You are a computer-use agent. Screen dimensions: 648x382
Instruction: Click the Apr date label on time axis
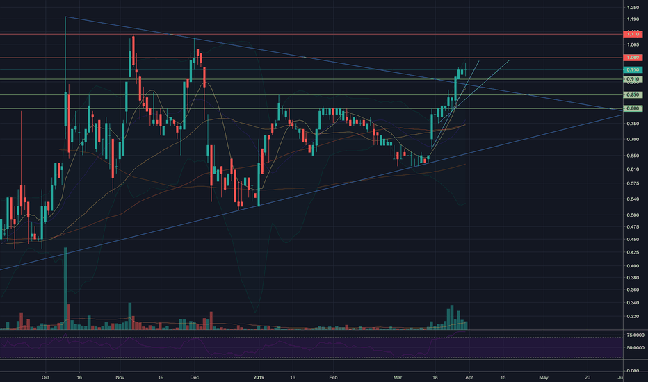point(469,377)
